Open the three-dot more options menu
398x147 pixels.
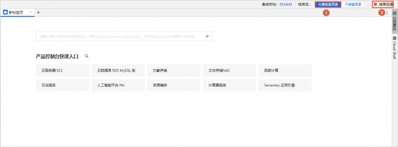[387, 13]
